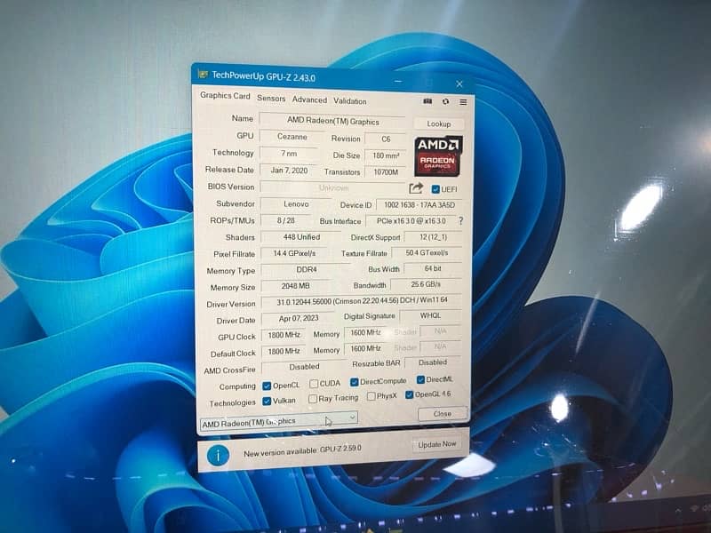Click the BIOS export share icon

(x=416, y=188)
